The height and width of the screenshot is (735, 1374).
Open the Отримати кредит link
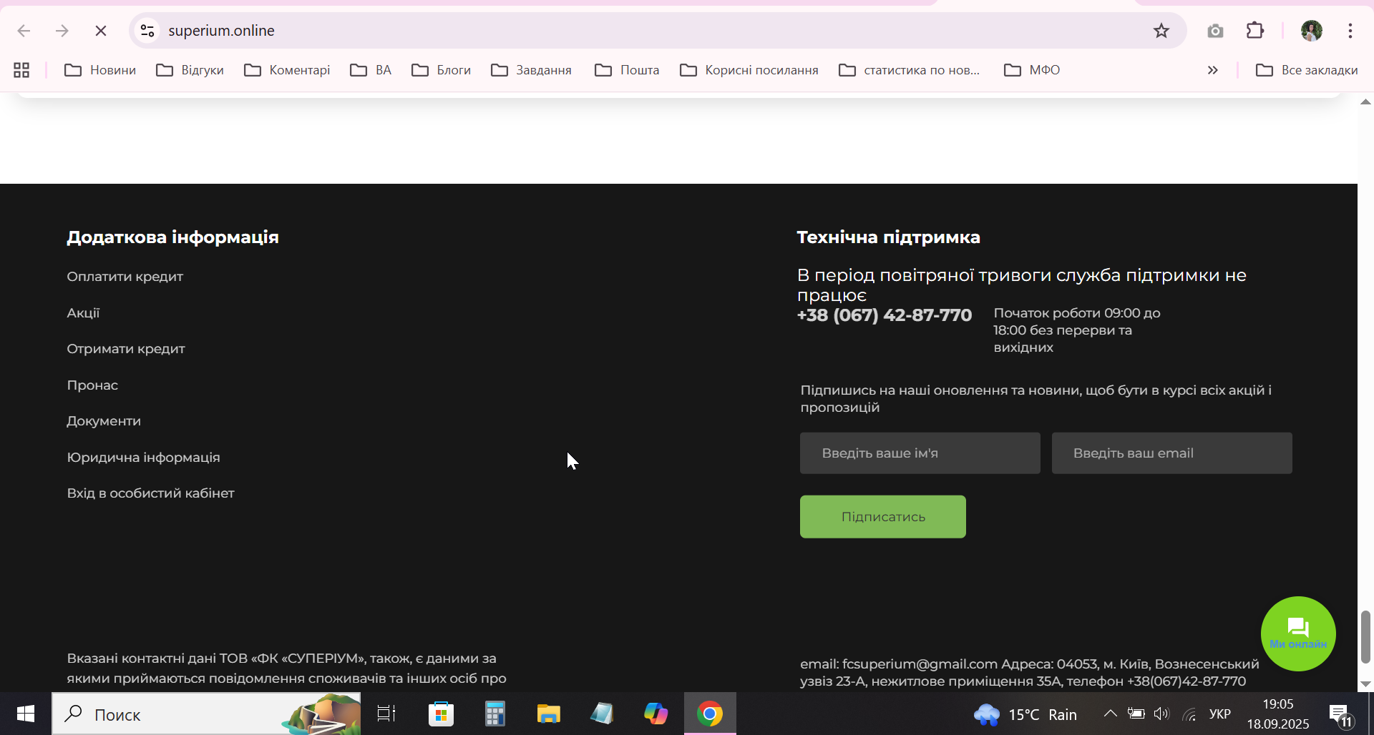[x=126, y=349]
